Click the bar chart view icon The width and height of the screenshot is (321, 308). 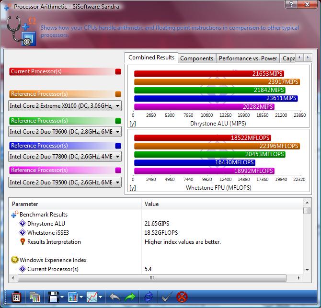(x=73, y=297)
